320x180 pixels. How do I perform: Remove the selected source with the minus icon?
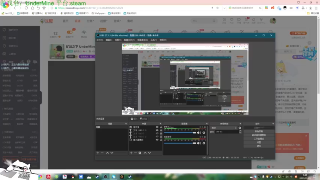pyautogui.click(x=135, y=153)
